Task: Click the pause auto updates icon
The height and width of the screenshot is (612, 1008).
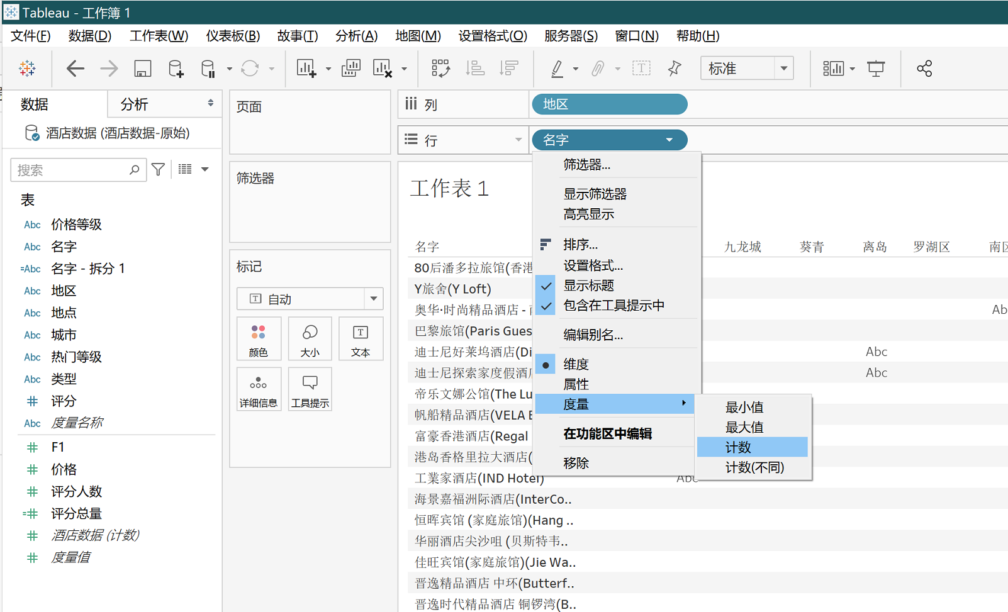Action: 208,68
